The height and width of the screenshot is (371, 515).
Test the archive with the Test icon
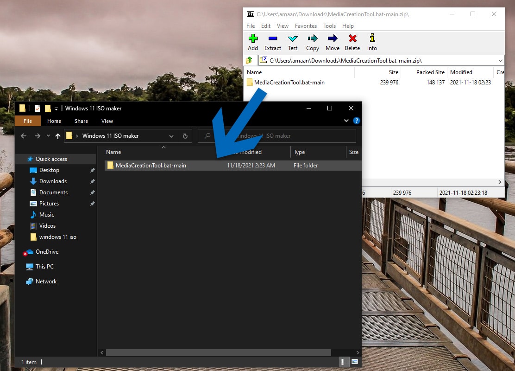[x=292, y=42]
